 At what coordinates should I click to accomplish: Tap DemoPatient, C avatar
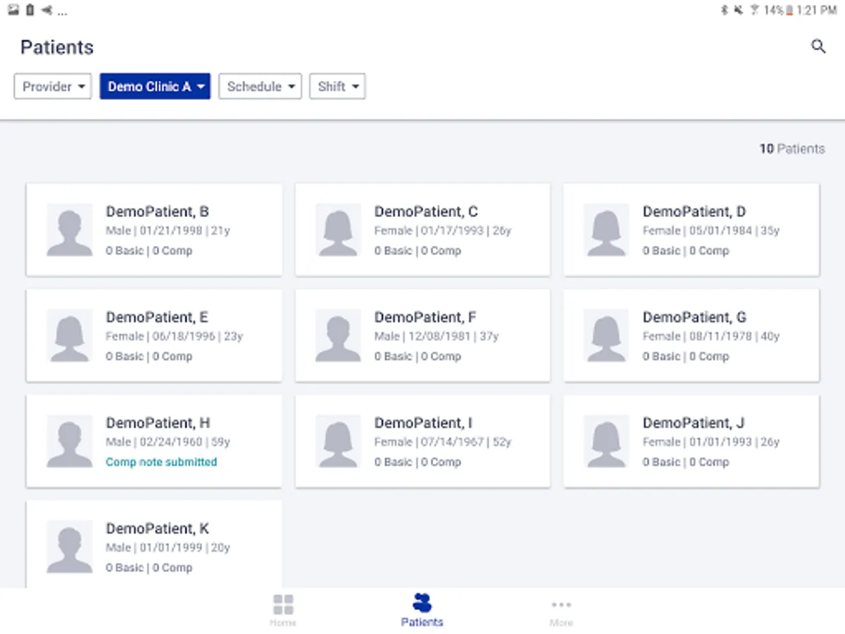(x=338, y=230)
